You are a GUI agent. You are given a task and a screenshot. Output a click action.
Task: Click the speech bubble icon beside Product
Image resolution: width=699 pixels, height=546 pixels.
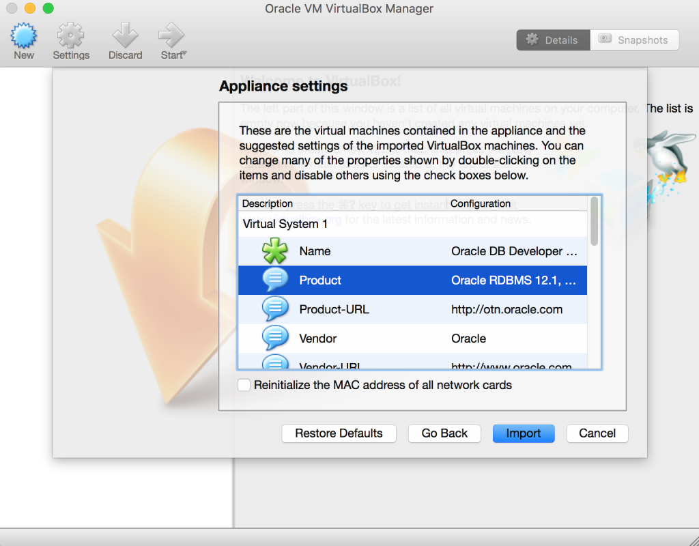click(x=275, y=280)
